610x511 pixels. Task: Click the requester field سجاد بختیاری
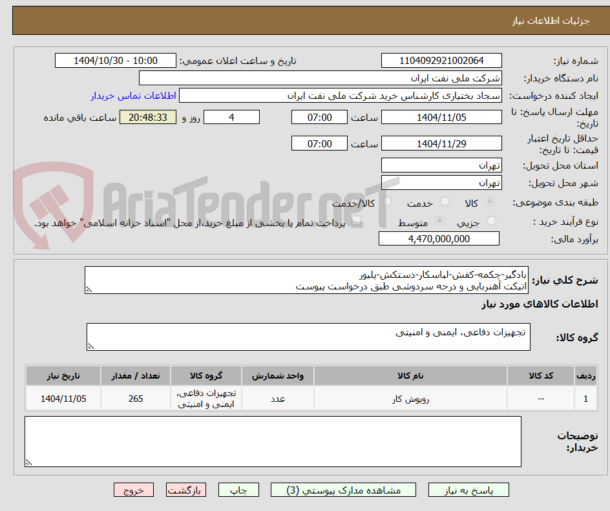coord(341,96)
